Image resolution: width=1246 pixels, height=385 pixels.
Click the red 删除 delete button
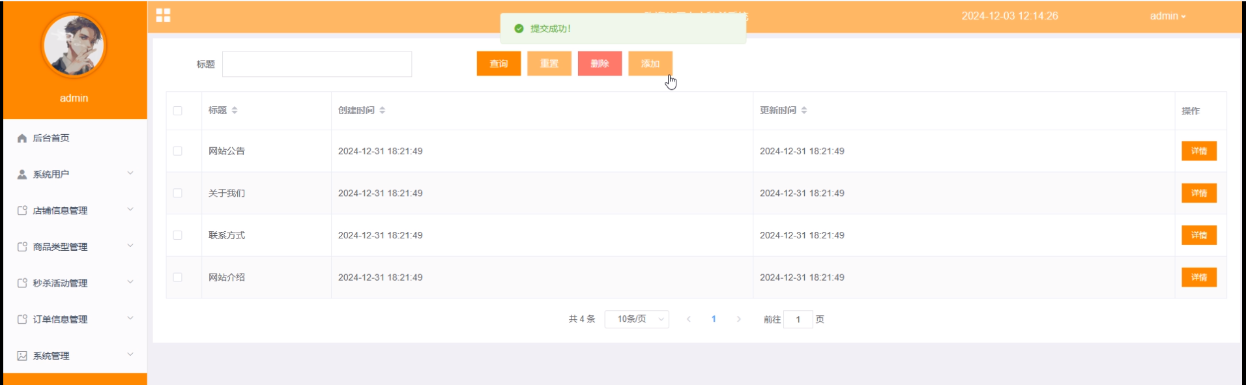(600, 64)
